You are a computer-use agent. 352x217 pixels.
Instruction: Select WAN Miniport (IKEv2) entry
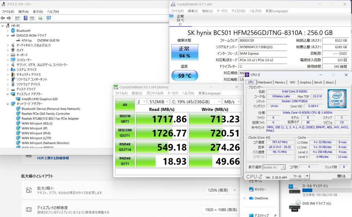coord(37,124)
